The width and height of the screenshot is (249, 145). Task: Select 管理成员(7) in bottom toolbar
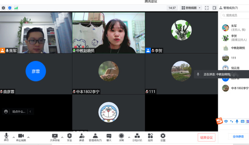pyautogui.click(x=95, y=137)
